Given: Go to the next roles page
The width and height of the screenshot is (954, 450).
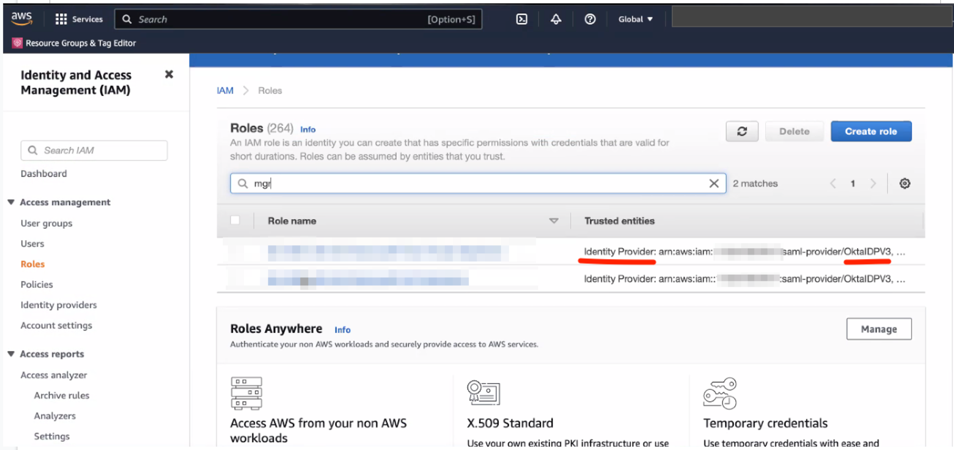Looking at the screenshot, I should pyautogui.click(x=873, y=183).
